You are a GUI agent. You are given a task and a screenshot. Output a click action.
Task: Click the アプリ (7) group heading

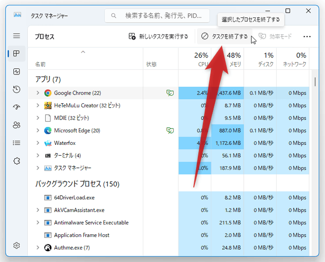point(48,79)
